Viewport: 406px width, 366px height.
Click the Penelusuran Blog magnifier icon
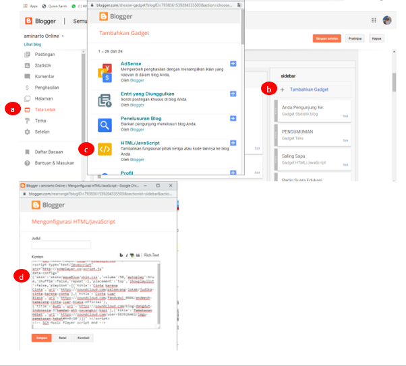point(105,125)
